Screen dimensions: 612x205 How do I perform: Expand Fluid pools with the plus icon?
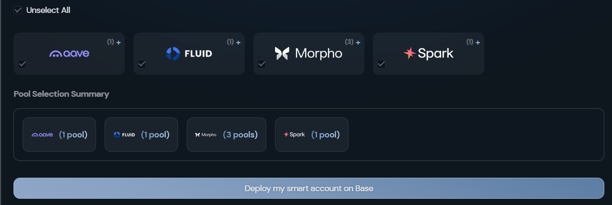[x=239, y=43]
